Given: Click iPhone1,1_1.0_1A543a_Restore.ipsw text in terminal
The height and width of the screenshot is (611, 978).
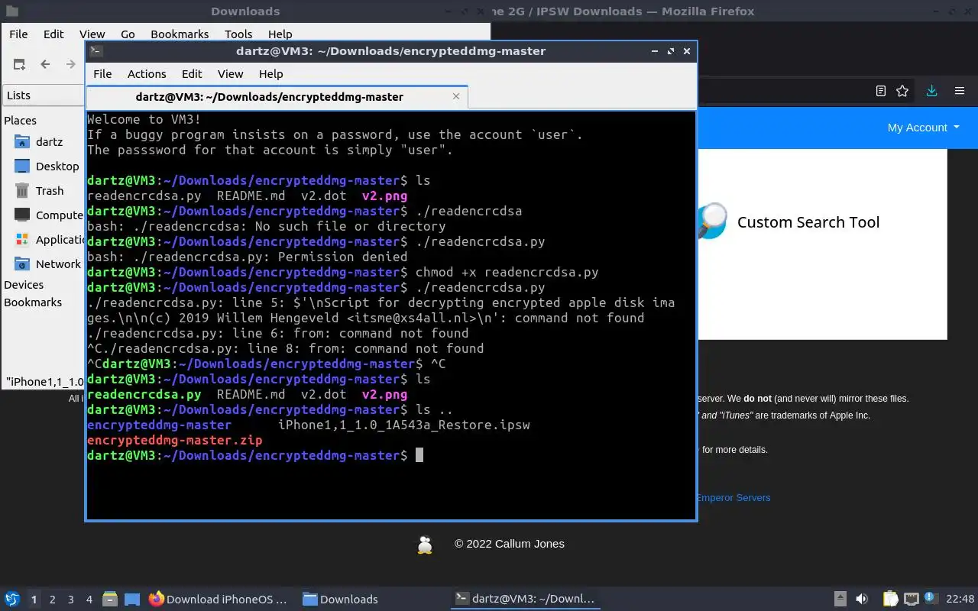Looking at the screenshot, I should click(x=404, y=425).
